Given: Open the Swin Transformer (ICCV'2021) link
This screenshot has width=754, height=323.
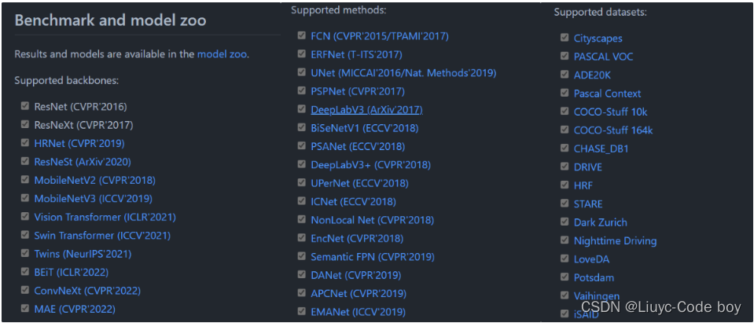Looking at the screenshot, I should tap(102, 236).
